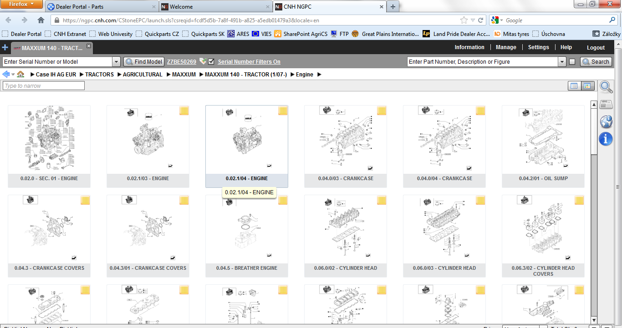Viewport: 622px width, 328px height.
Task: Open the Part Number search dropdown arrow
Action: (x=562, y=62)
